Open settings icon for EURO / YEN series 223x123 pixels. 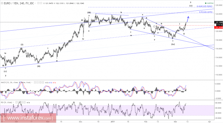coord(41,3)
